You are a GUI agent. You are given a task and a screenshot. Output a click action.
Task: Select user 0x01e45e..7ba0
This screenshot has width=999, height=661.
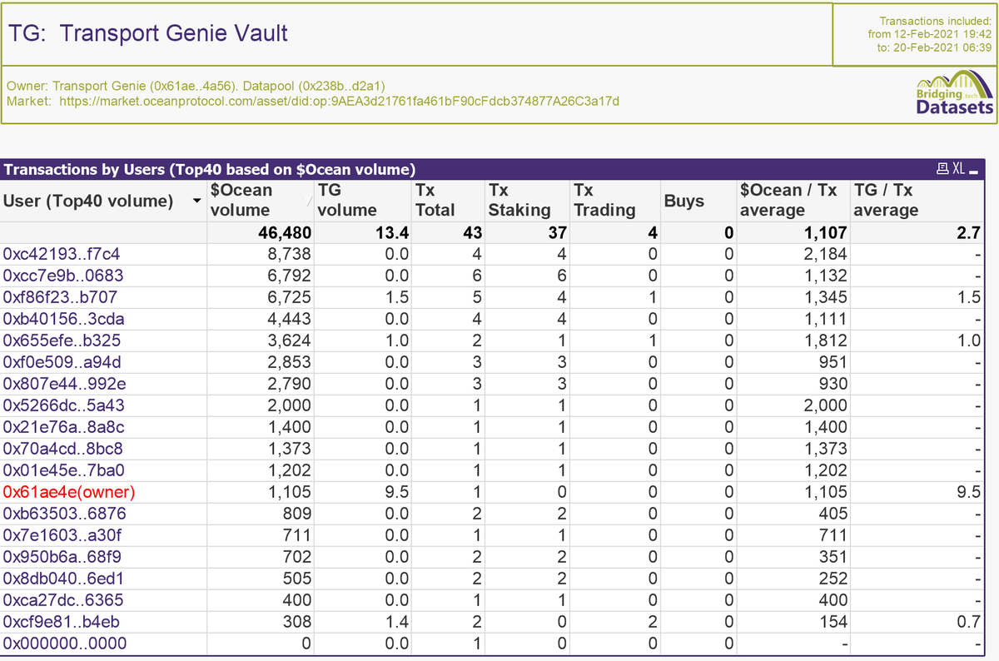pos(64,470)
